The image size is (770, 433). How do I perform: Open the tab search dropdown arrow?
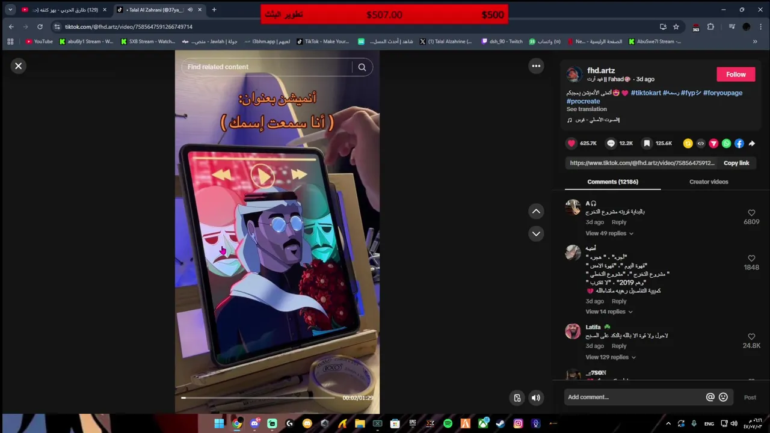click(10, 10)
